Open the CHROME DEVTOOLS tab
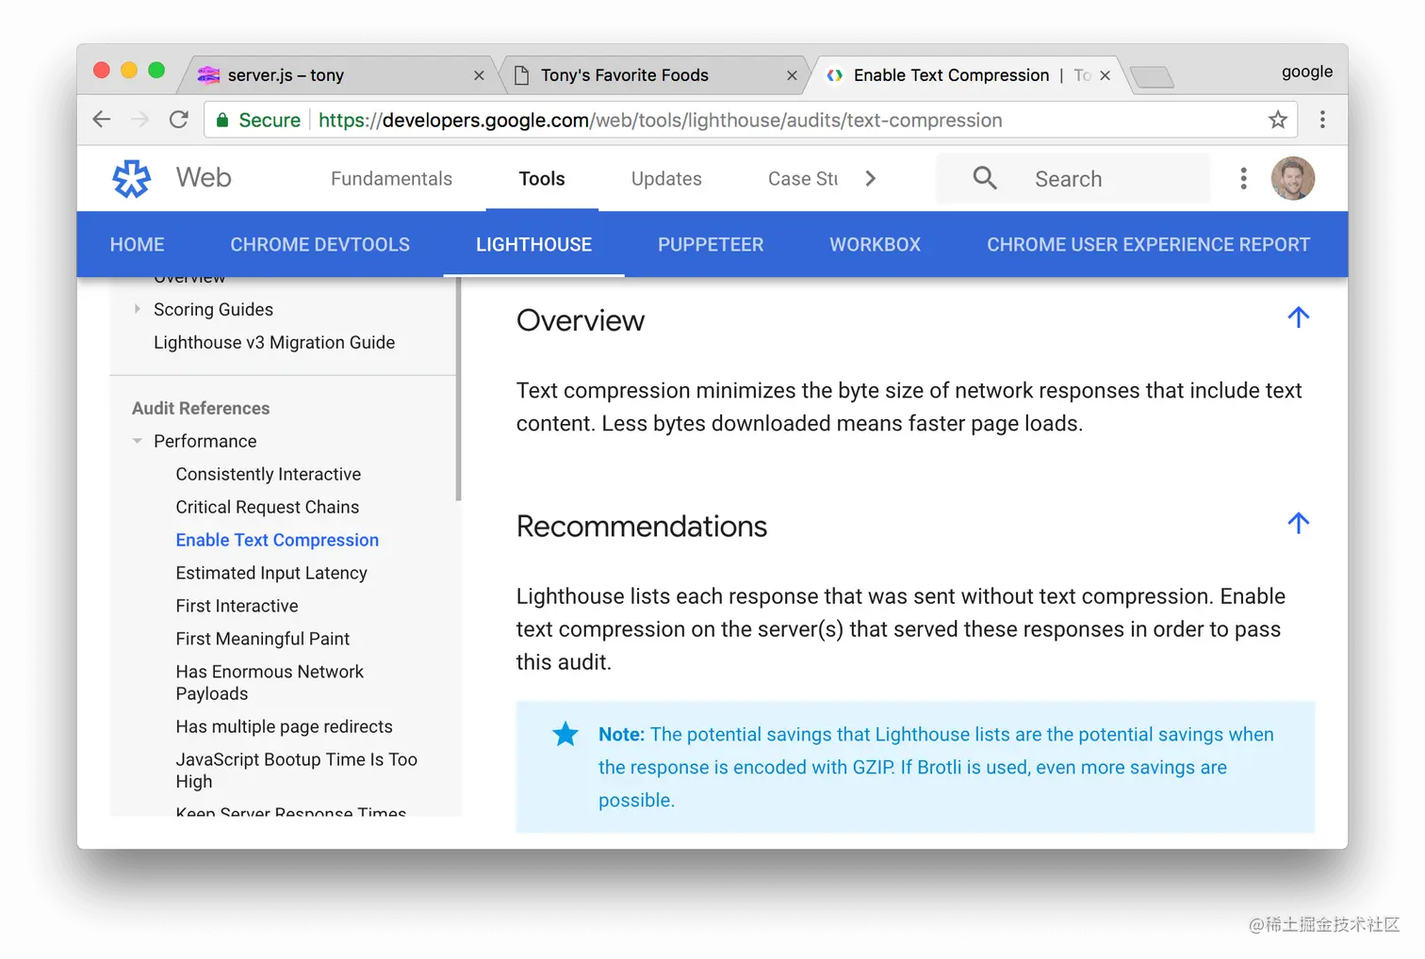Viewport: 1425px width, 959px height. click(x=319, y=245)
